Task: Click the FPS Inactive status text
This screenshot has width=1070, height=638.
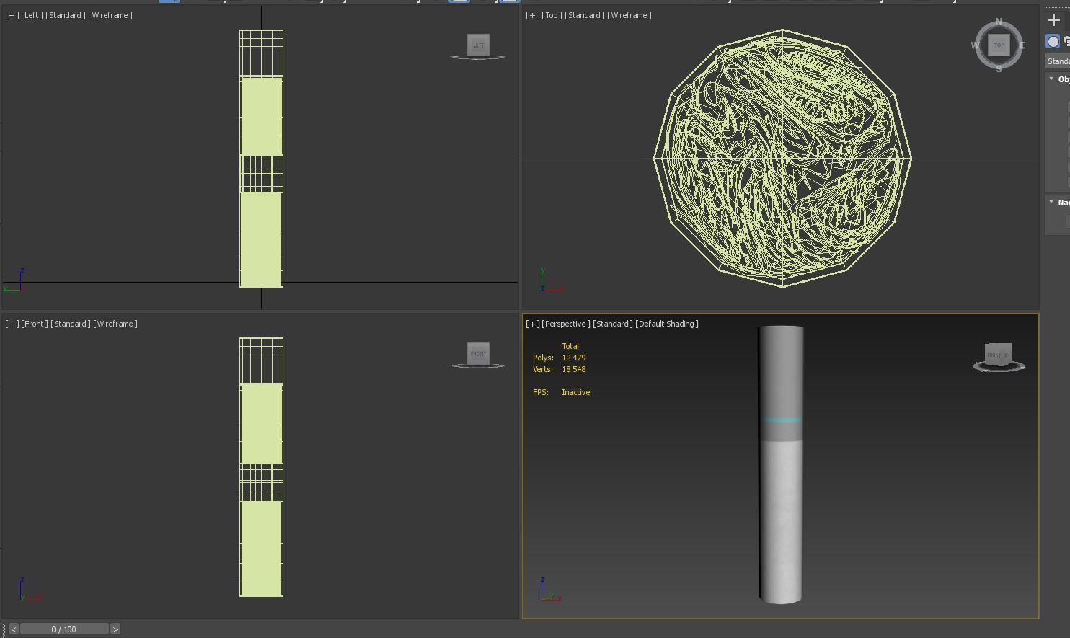Action: point(562,392)
